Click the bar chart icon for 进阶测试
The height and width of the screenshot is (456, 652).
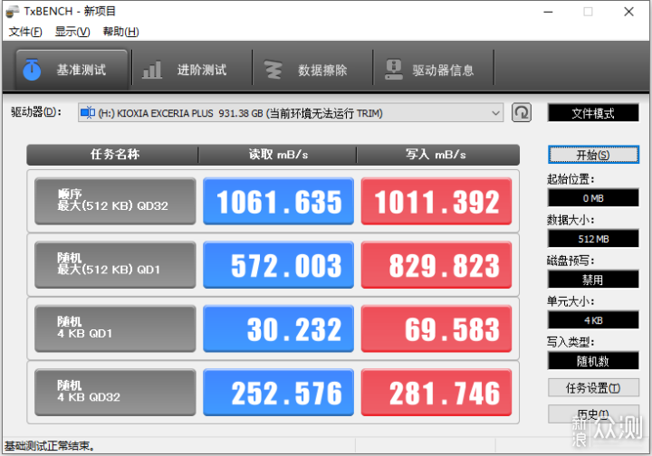[x=152, y=70]
